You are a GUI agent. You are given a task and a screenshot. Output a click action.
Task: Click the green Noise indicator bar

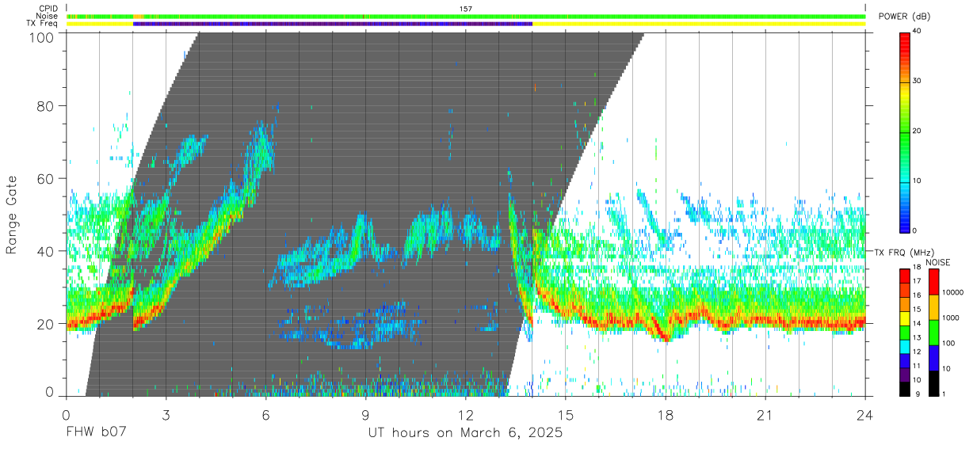[466, 16]
